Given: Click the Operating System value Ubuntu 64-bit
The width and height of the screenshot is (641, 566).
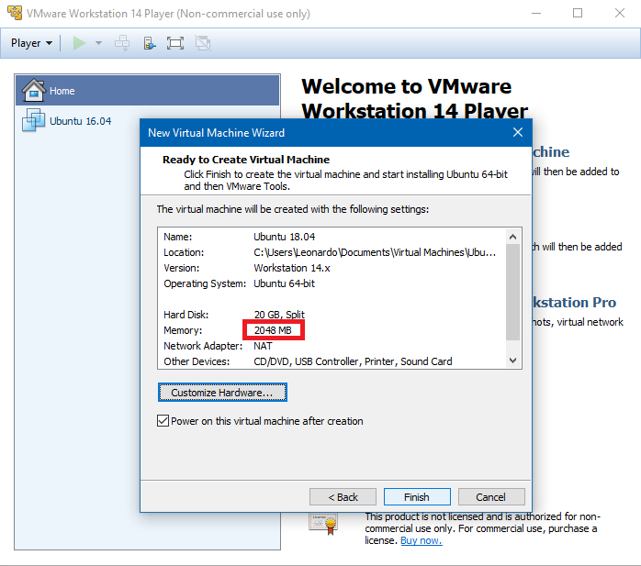Looking at the screenshot, I should click(x=284, y=283).
